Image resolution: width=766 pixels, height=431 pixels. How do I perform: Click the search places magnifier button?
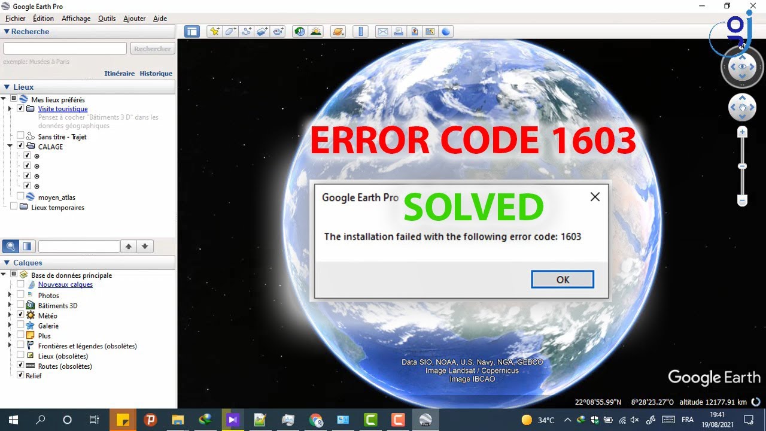[x=10, y=246]
